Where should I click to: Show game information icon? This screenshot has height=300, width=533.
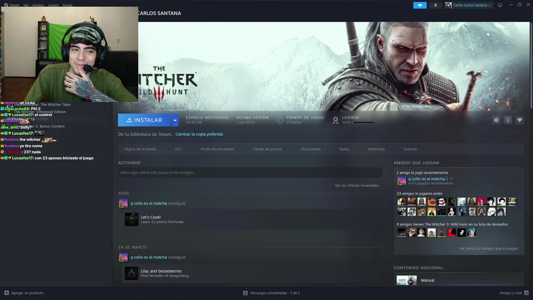(508, 120)
